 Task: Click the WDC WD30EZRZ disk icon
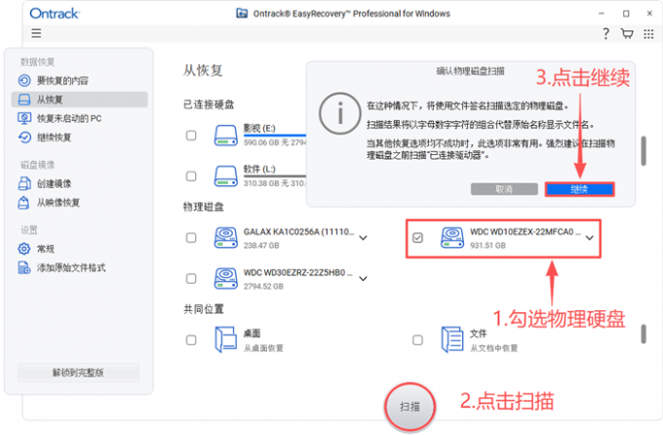pos(226,278)
